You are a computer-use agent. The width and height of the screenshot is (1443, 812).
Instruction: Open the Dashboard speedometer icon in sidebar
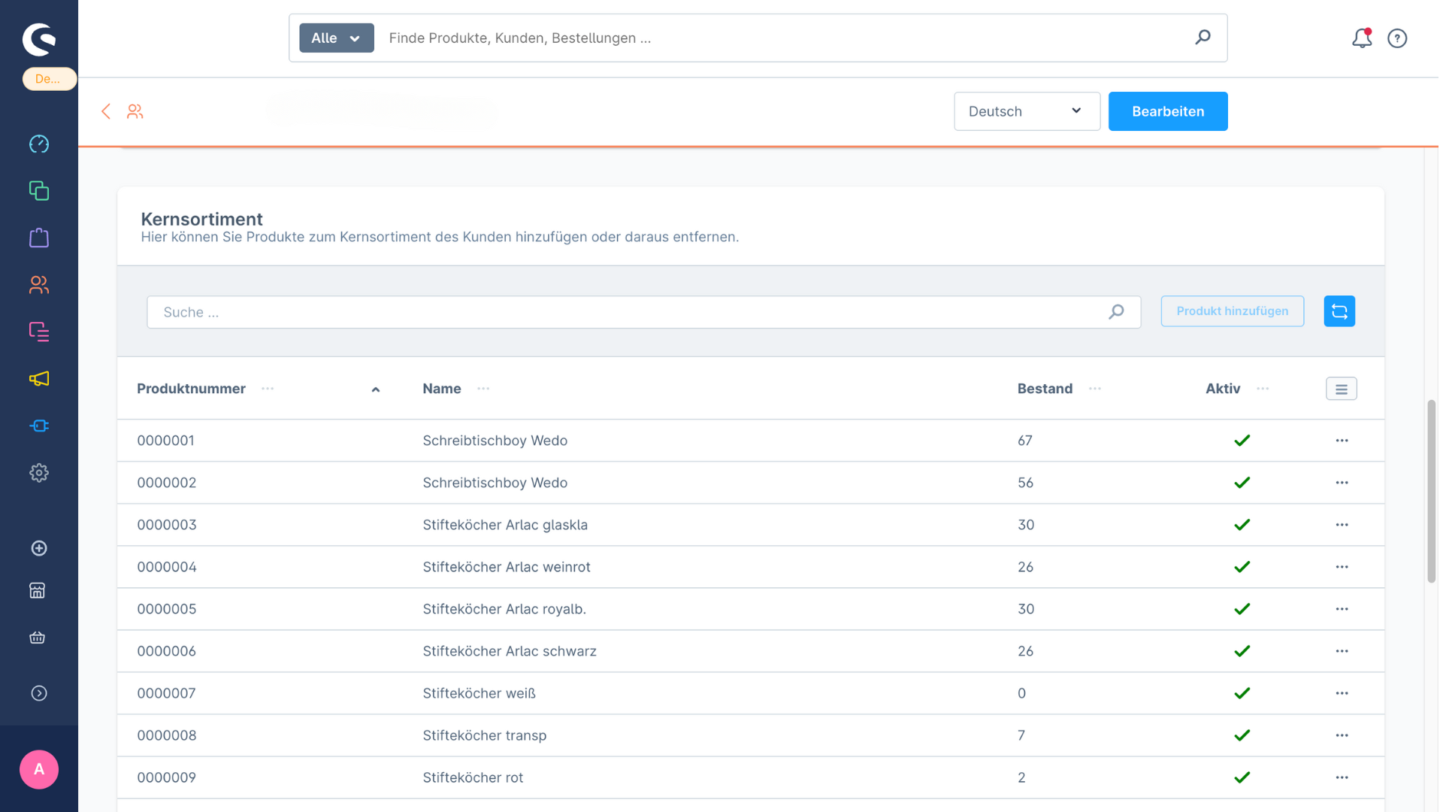point(39,144)
